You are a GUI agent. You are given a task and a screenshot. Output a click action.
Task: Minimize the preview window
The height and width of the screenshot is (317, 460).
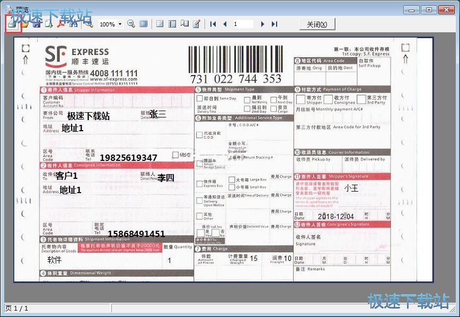click(411, 10)
